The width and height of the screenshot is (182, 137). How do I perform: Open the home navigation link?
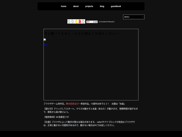pyautogui.click(x=63, y=6)
